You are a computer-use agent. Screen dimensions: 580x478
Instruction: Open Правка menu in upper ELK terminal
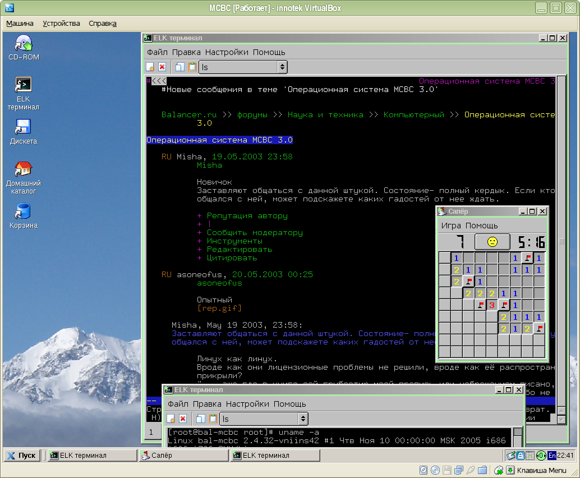click(186, 52)
